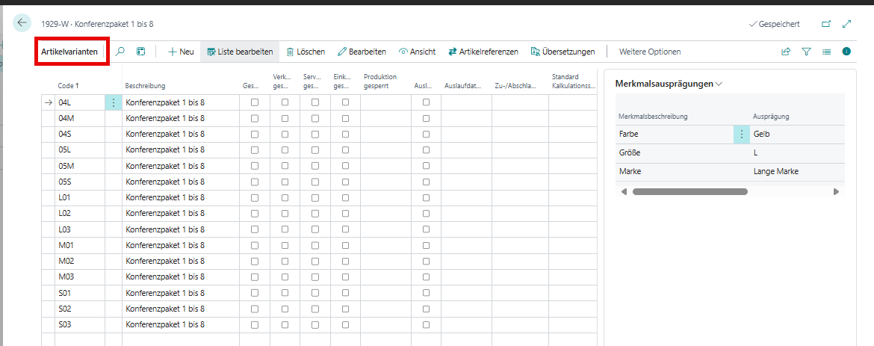Tick the first checkbox in row 04L
The width and height of the screenshot is (874, 346).
coord(255,102)
